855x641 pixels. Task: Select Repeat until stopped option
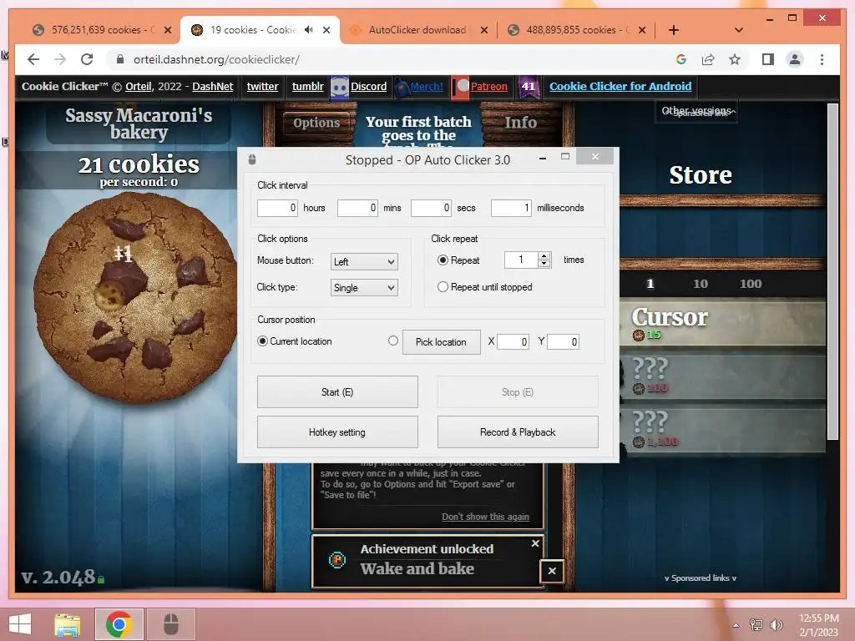pos(443,287)
